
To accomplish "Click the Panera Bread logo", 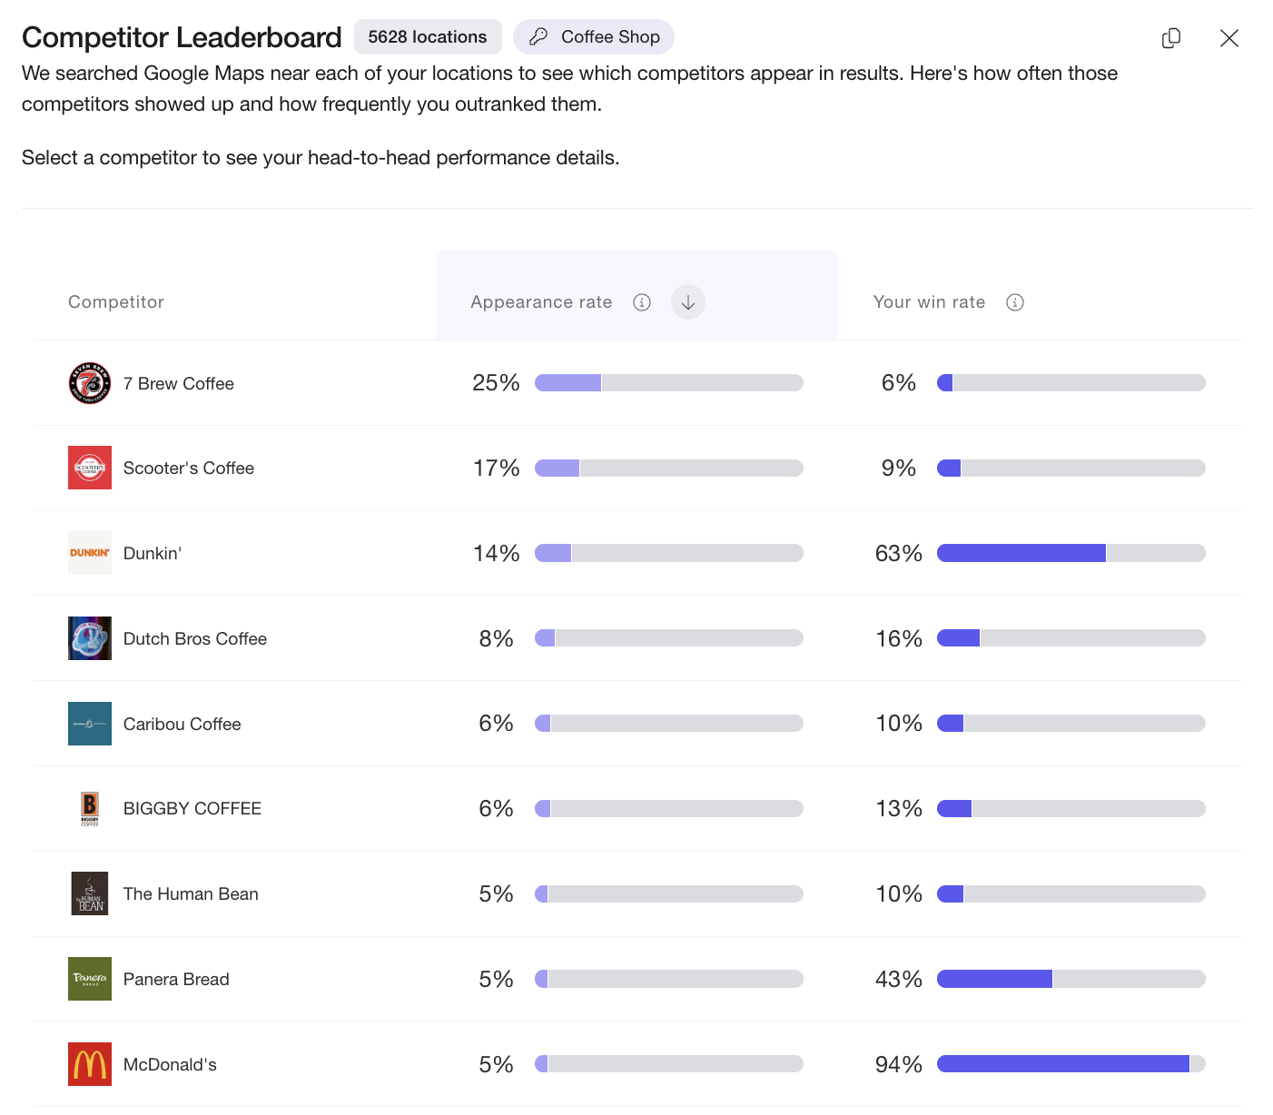I will [x=90, y=979].
